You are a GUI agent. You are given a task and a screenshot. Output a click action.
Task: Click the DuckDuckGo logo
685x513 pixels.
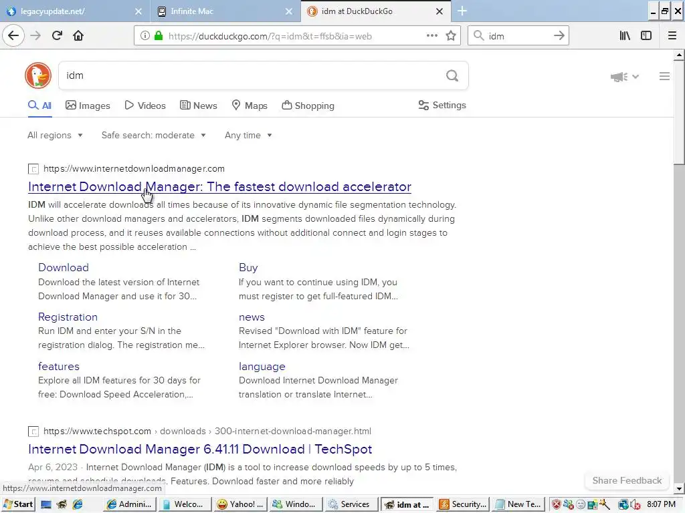38,75
